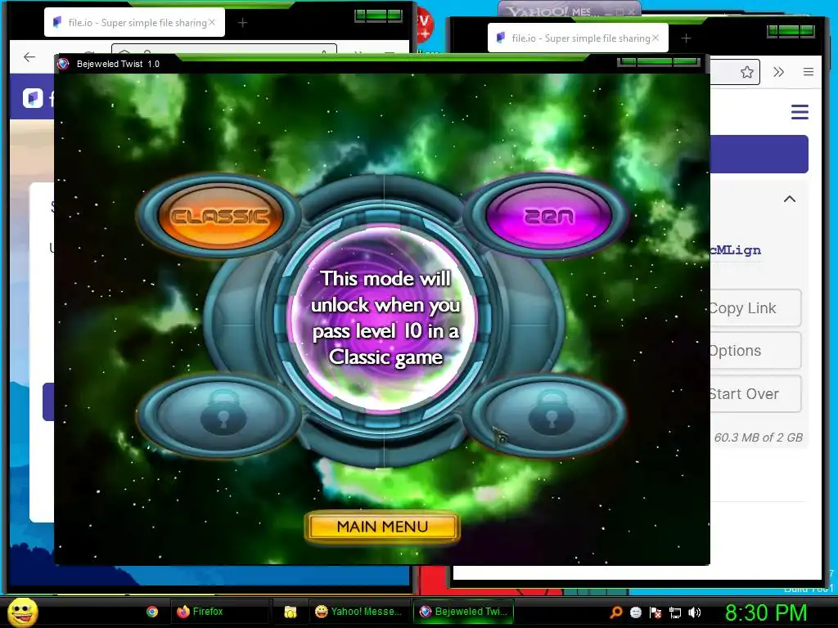Image resolution: width=838 pixels, height=628 pixels.
Task: Click the round smiley tray icon
Action: [636, 612]
